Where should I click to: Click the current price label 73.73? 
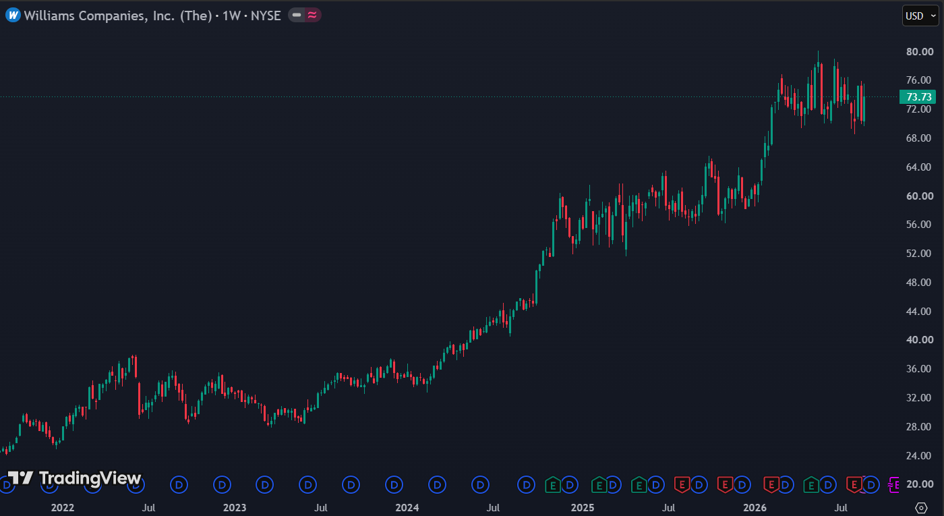918,97
